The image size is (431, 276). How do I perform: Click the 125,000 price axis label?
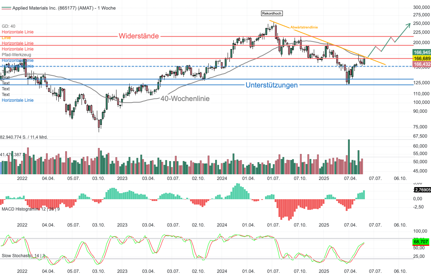(422, 83)
